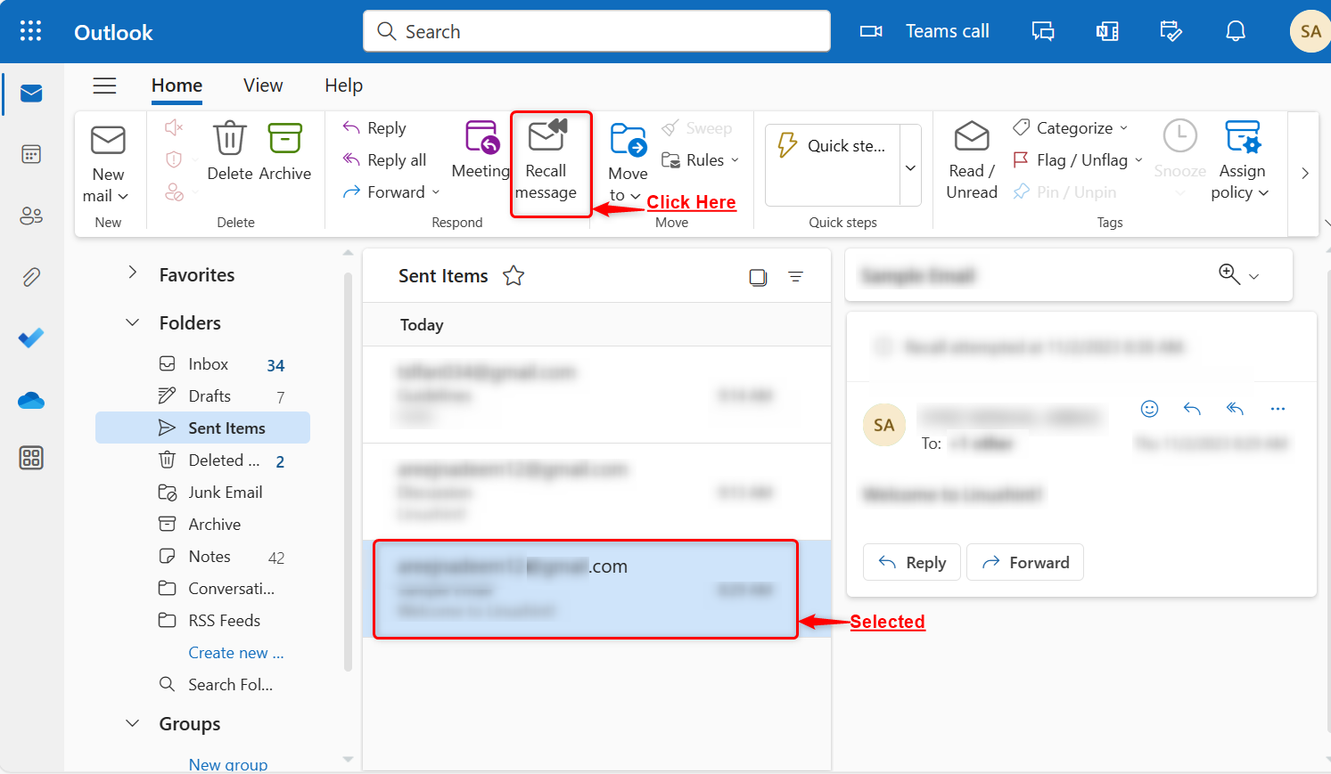
Task: Click the Report shield icon in Delete group
Action: point(174,159)
